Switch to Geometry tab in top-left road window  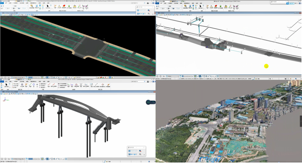pyautogui.click(x=16, y=3)
